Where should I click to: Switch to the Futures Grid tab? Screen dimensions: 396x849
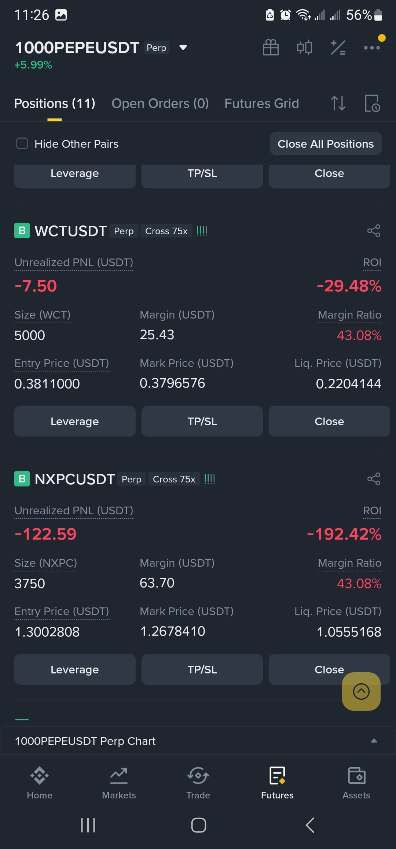click(262, 103)
